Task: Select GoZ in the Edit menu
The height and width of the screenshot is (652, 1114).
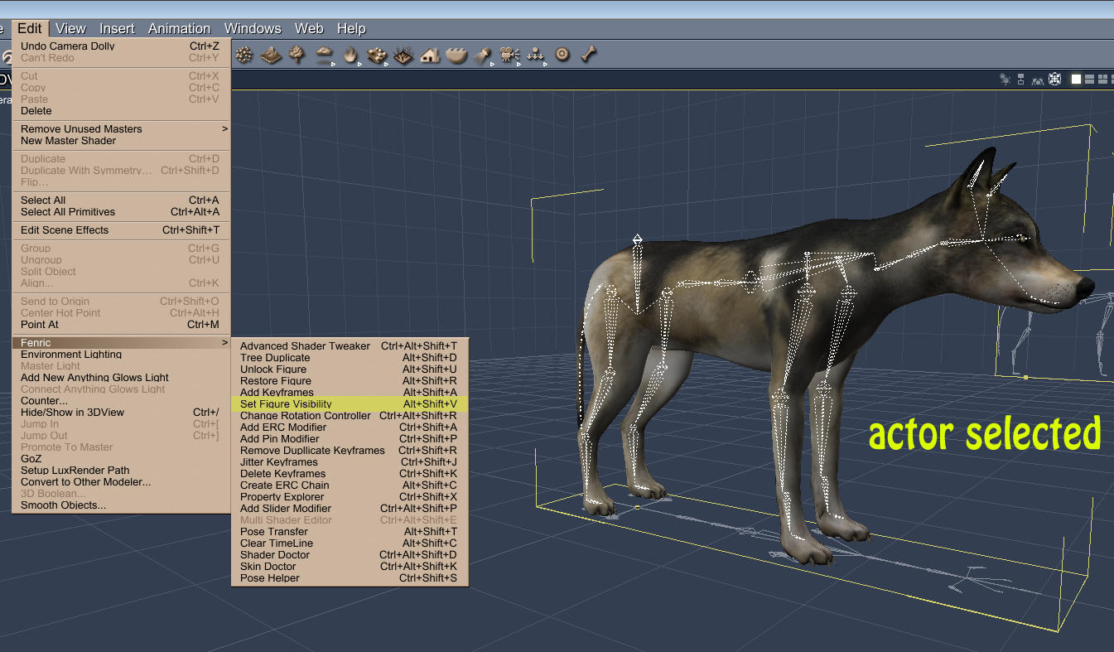Action: click(x=121, y=459)
